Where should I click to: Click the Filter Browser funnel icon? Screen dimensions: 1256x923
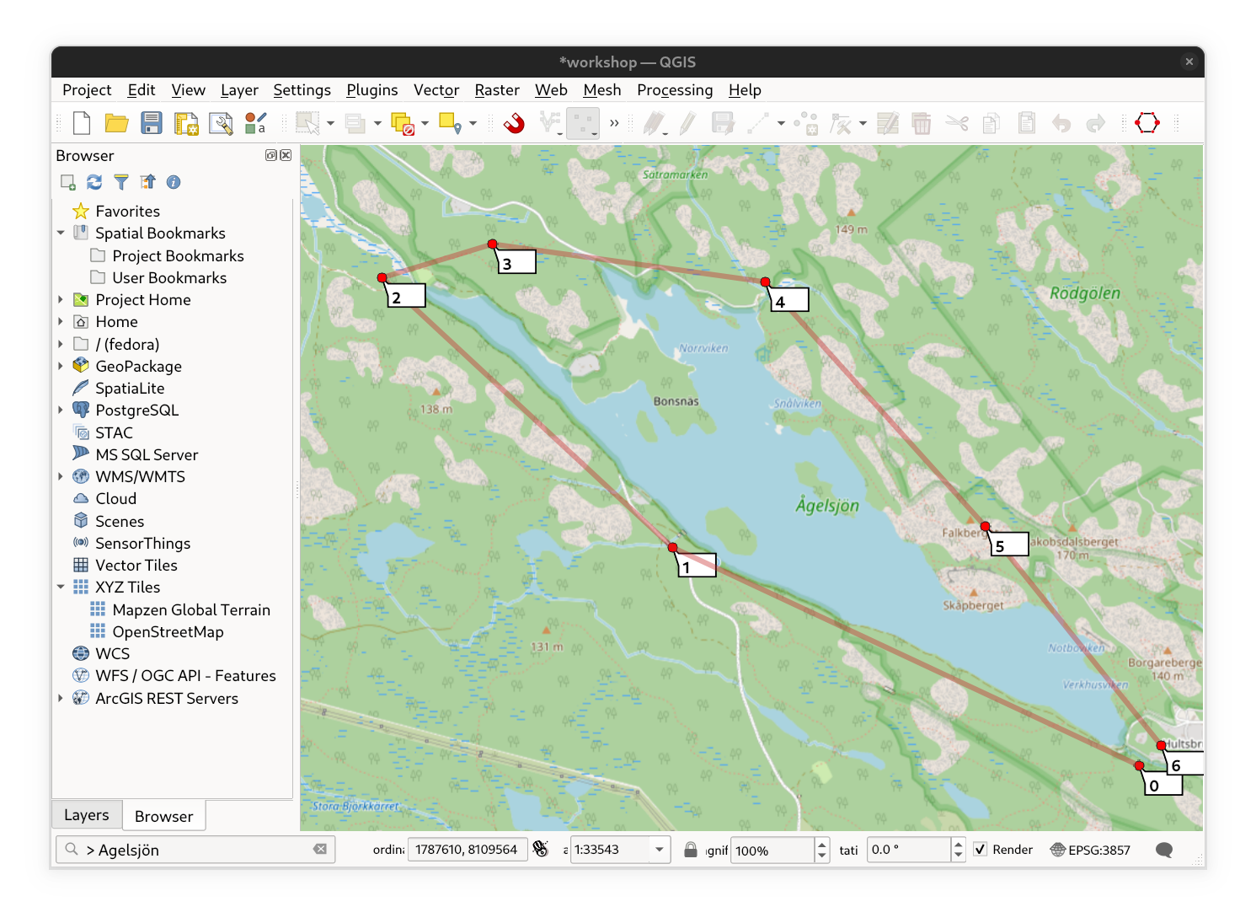[x=121, y=182]
